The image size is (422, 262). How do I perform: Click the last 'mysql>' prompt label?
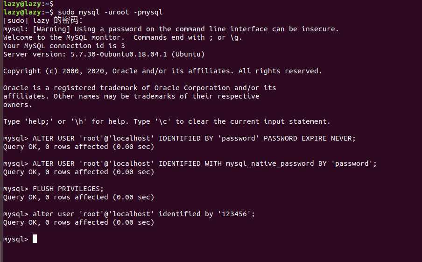[15, 239]
